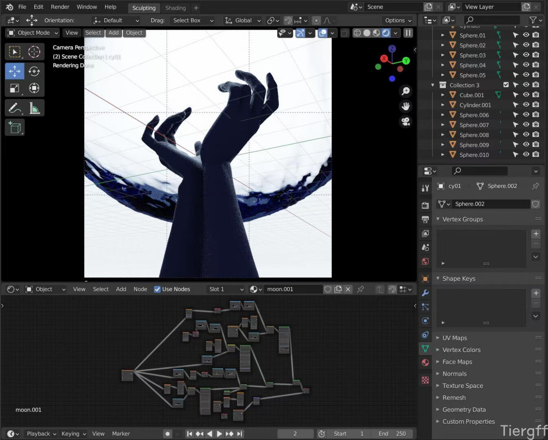Disable Collection 3 exclude checkbox
The height and width of the screenshot is (440, 548).
coord(506,85)
